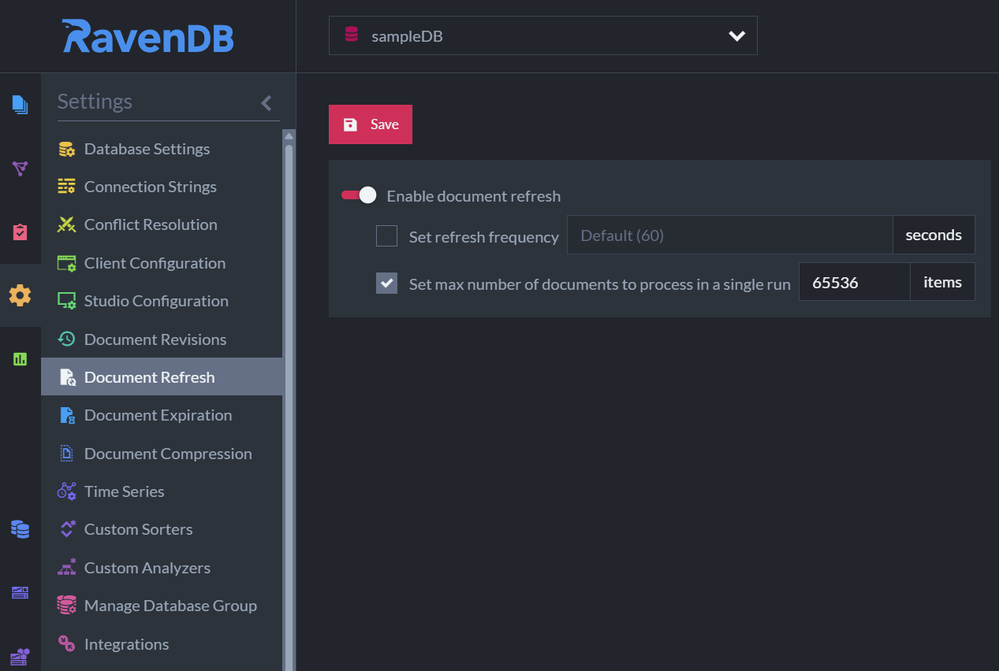The image size is (999, 671).
Task: Click the Client Configuration icon
Action: 67,263
